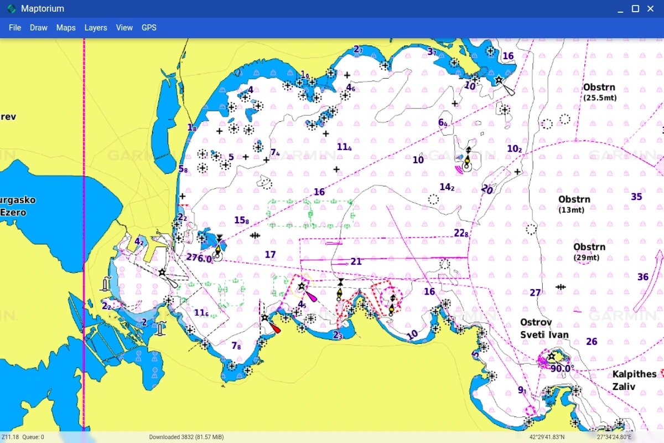Viewport: 664px width, 443px height.
Task: Click the cardinal buoy near depth 14₂
Action: coord(467,158)
